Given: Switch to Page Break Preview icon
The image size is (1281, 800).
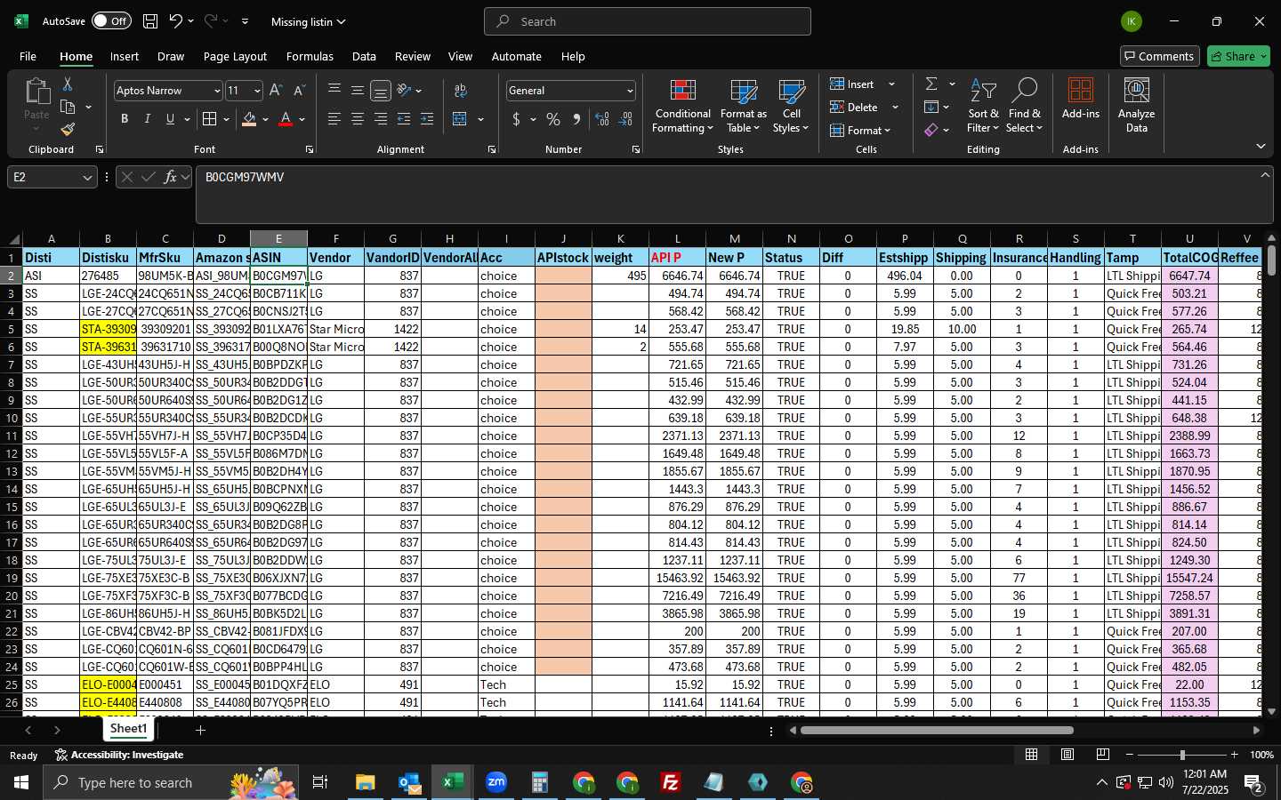Looking at the screenshot, I should point(1103,755).
